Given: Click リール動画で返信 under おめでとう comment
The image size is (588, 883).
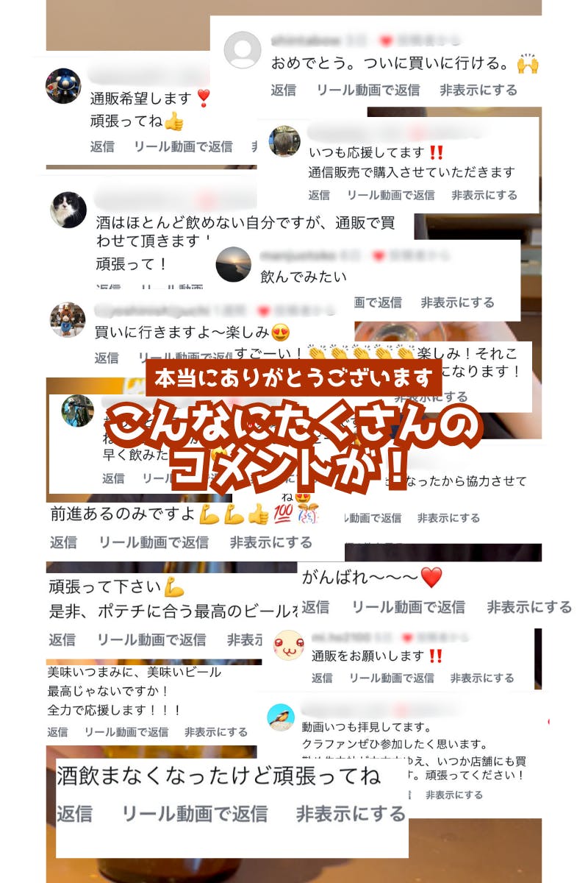Looking at the screenshot, I should tap(368, 91).
